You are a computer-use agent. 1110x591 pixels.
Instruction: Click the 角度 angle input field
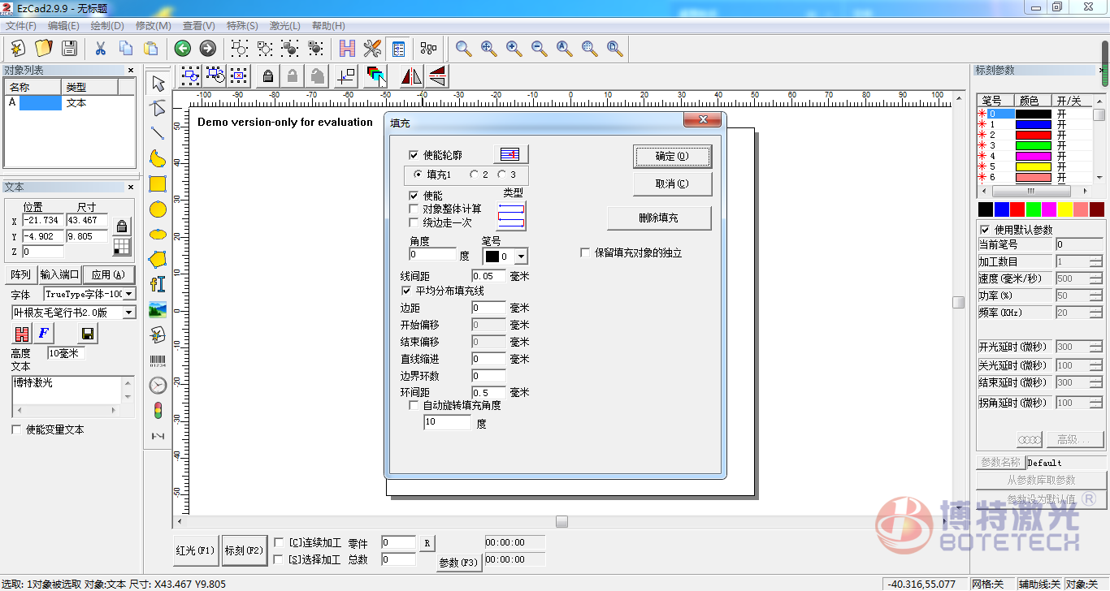pyautogui.click(x=432, y=255)
